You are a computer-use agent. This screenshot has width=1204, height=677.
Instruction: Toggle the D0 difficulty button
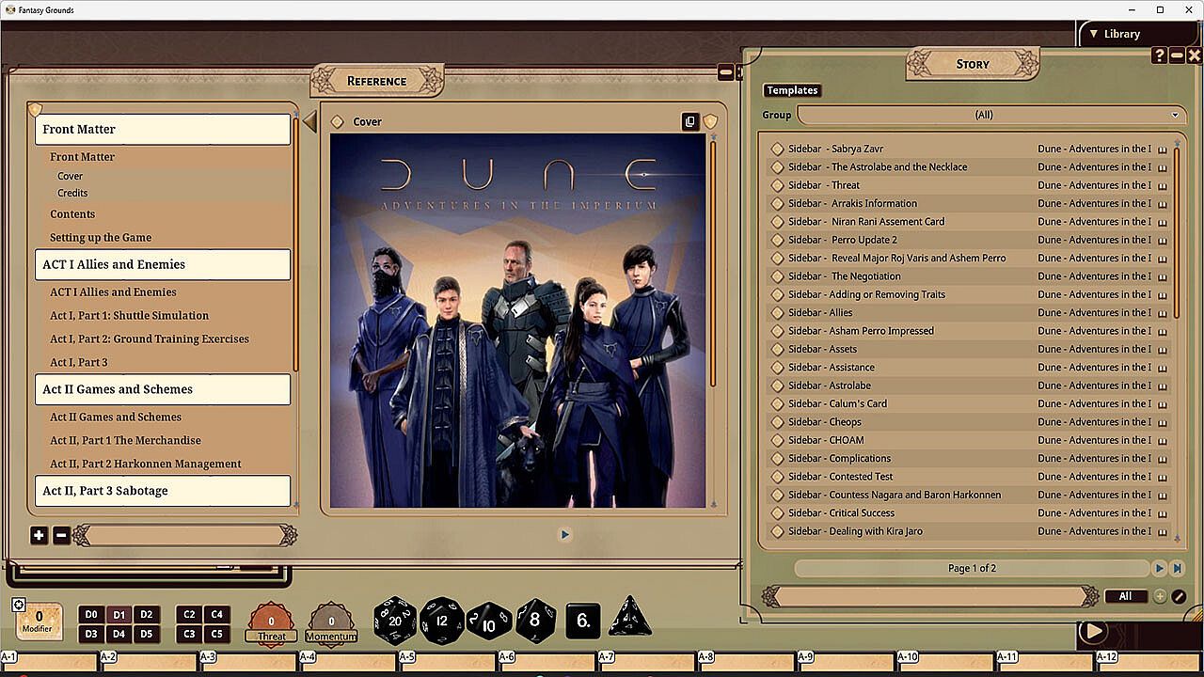point(91,615)
